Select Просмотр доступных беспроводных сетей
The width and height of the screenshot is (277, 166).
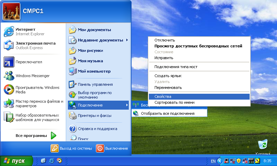pos(199,46)
